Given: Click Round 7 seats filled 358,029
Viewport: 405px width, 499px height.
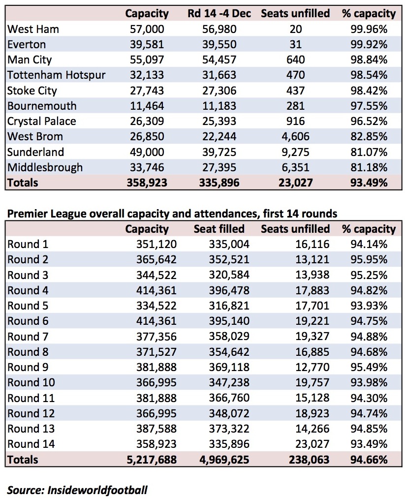Looking at the screenshot, I should tap(229, 337).
